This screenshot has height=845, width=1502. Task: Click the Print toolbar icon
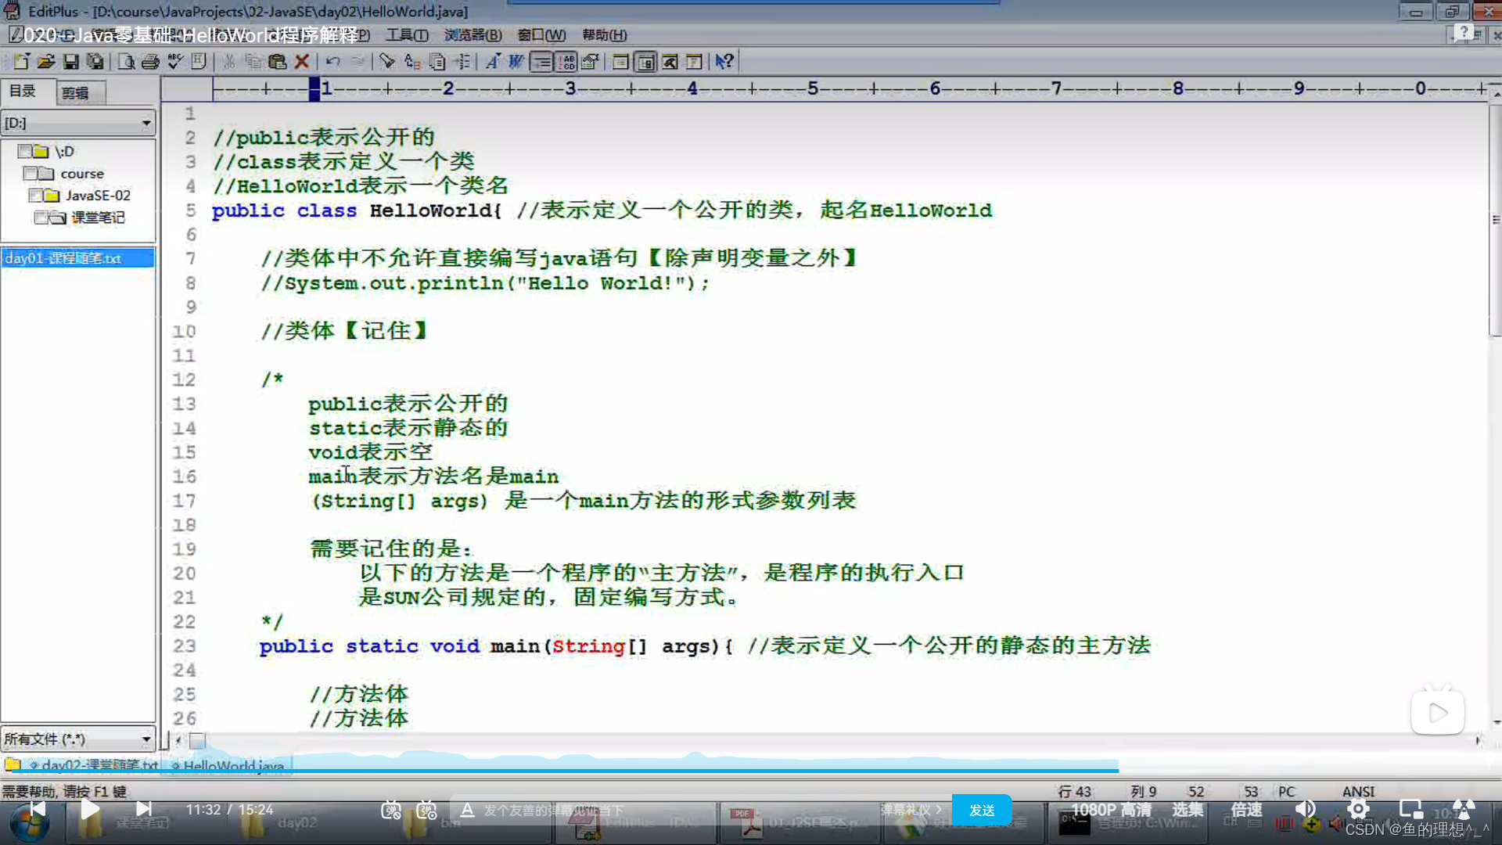click(x=150, y=62)
